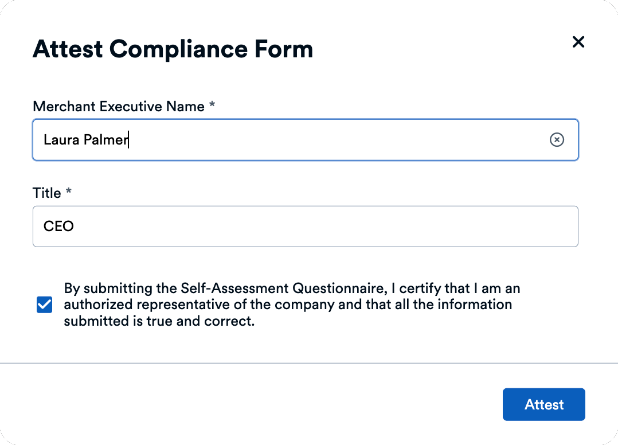Click the CEO text in Title field
The height and width of the screenshot is (445, 618).
pos(58,227)
